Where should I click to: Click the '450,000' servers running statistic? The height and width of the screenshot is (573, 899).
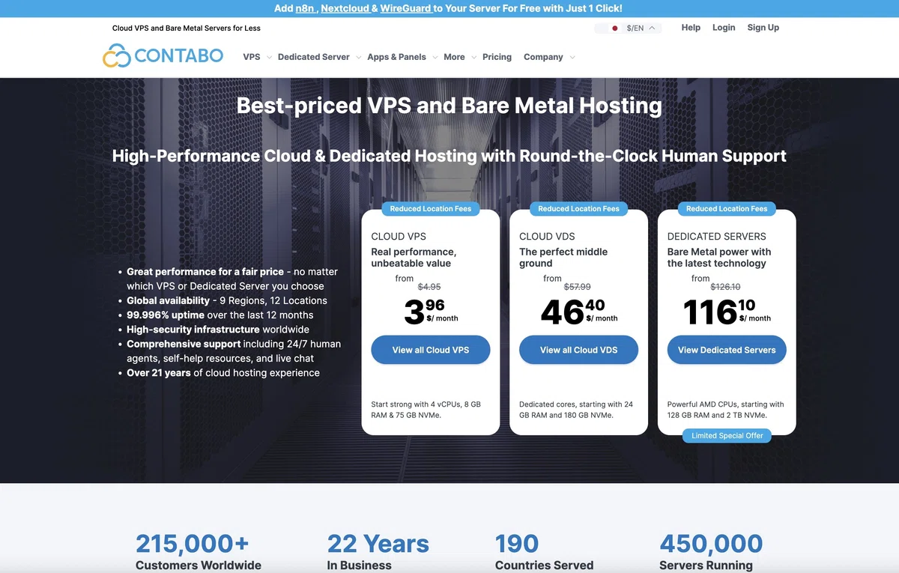tap(711, 543)
